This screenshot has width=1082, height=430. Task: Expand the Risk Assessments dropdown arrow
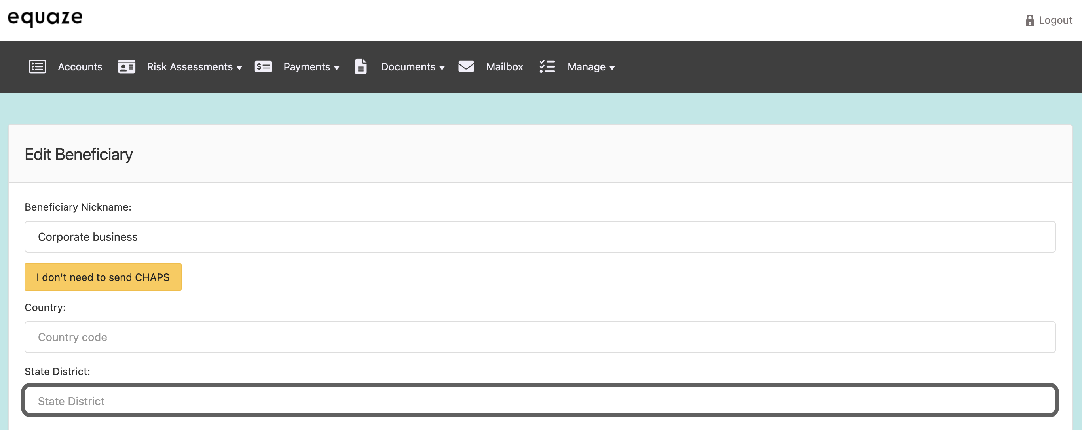click(x=239, y=68)
